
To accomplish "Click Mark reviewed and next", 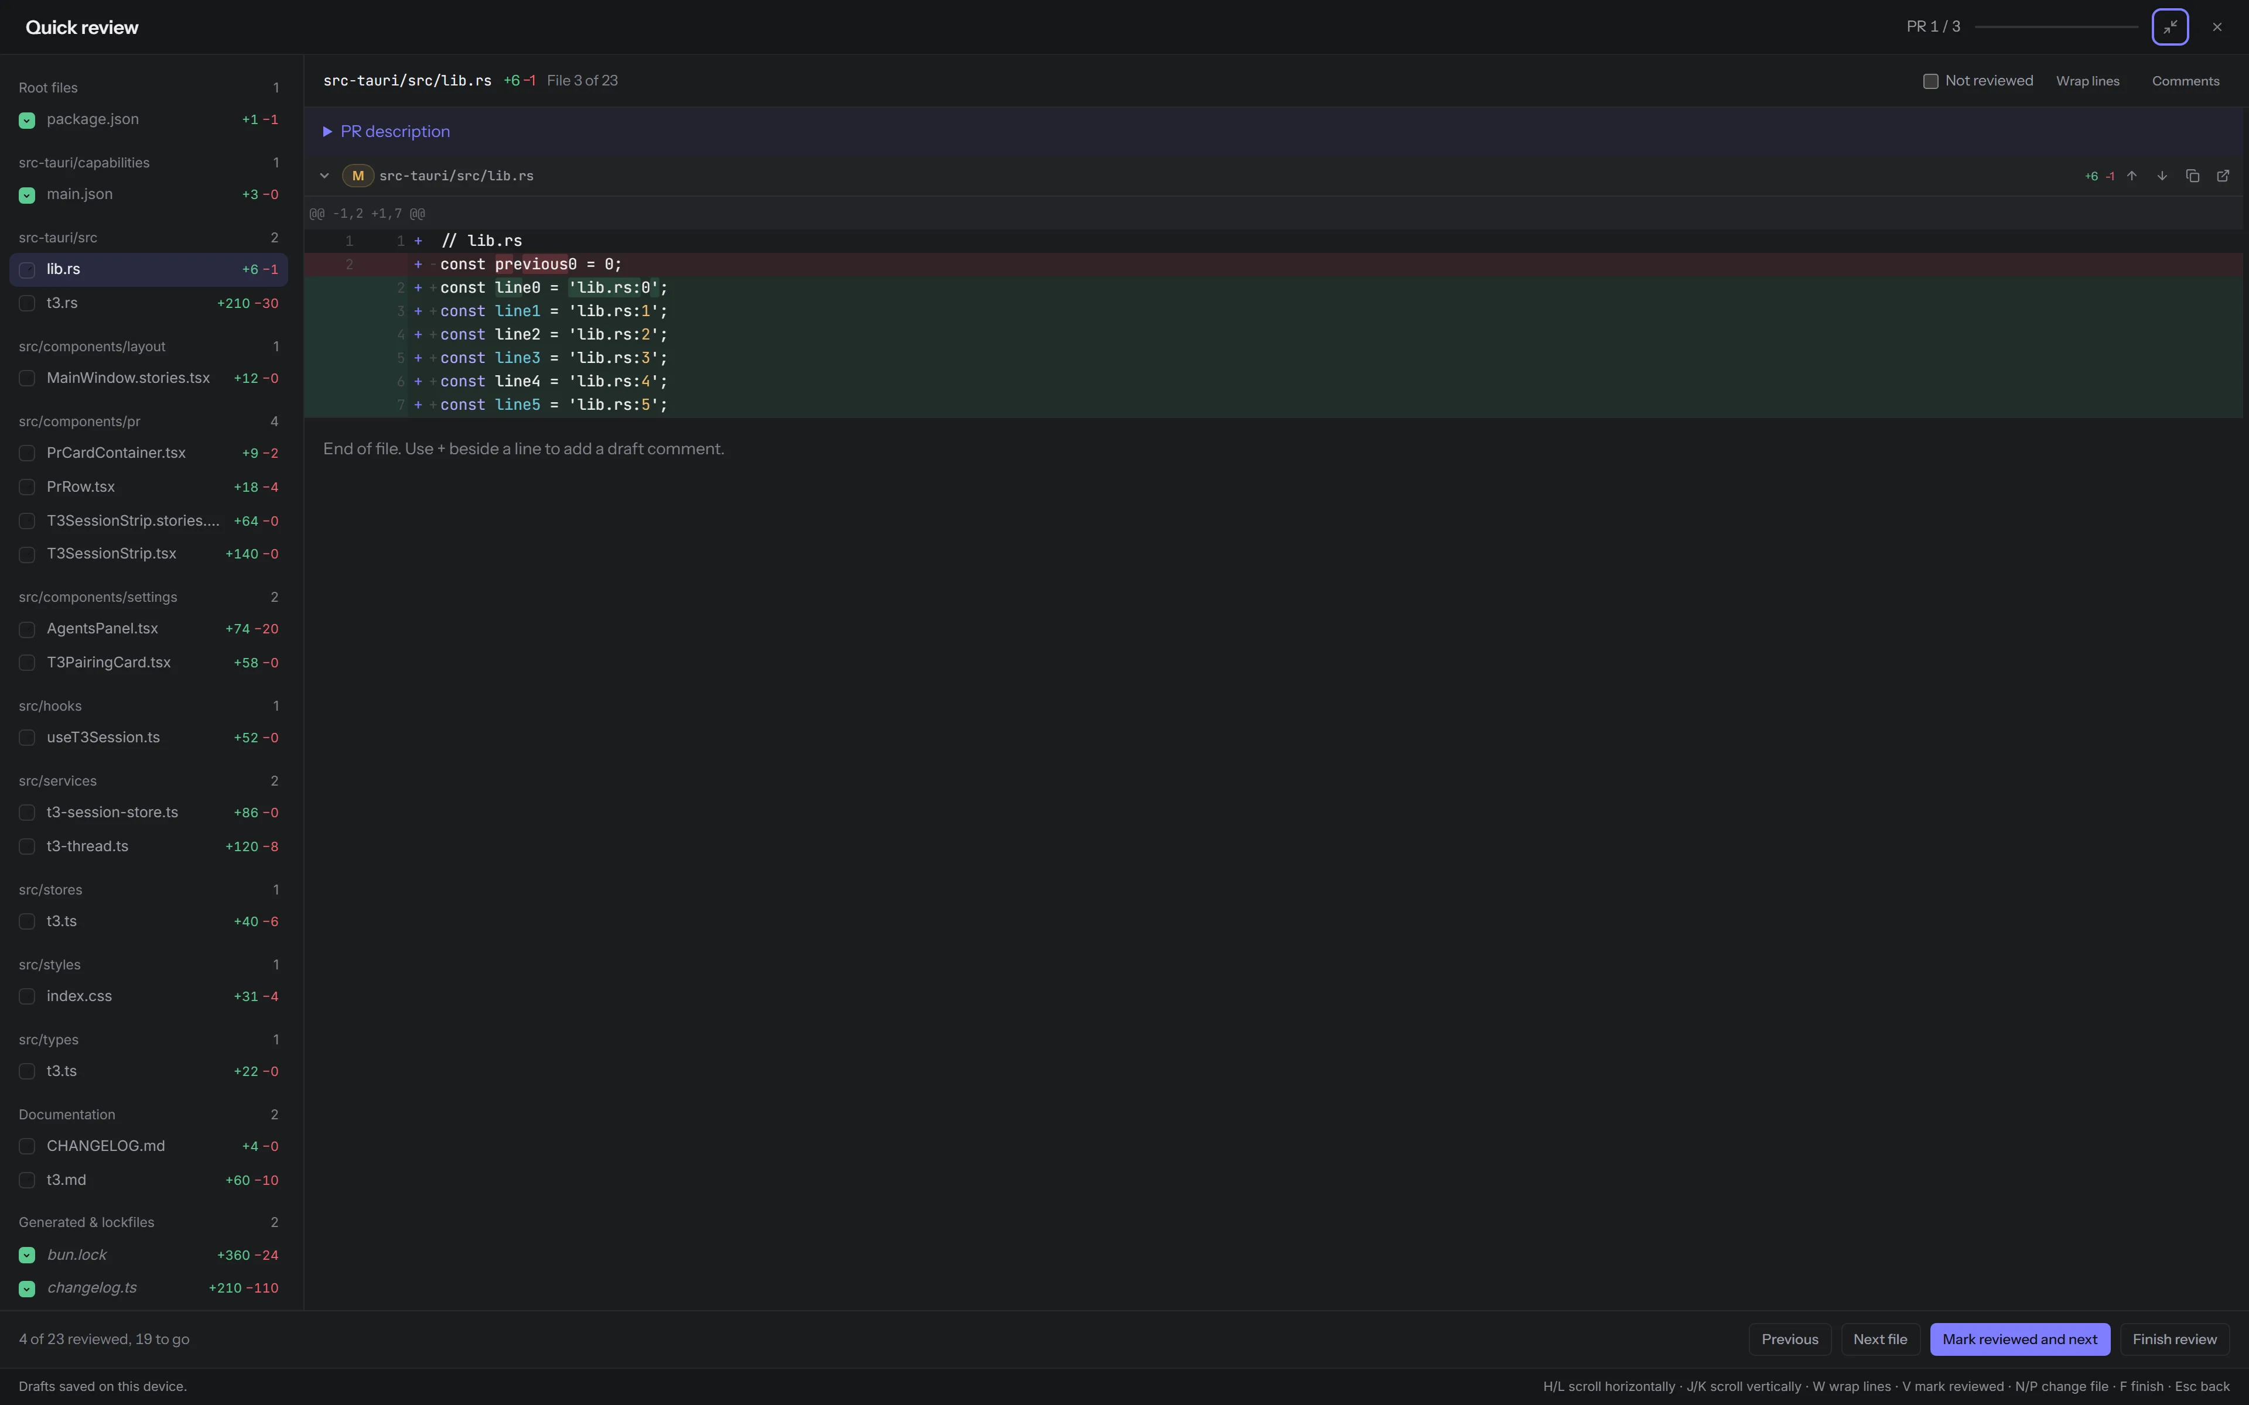I will [2019, 1339].
